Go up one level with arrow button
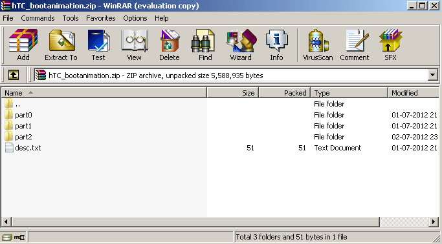Image resolution: width=442 pixels, height=244 pixels. pyautogui.click(x=13, y=75)
